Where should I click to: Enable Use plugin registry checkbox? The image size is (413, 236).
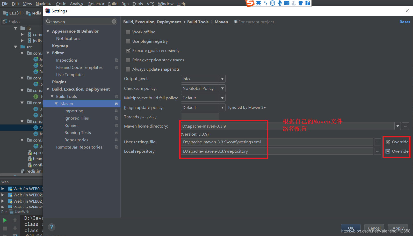pyautogui.click(x=128, y=41)
